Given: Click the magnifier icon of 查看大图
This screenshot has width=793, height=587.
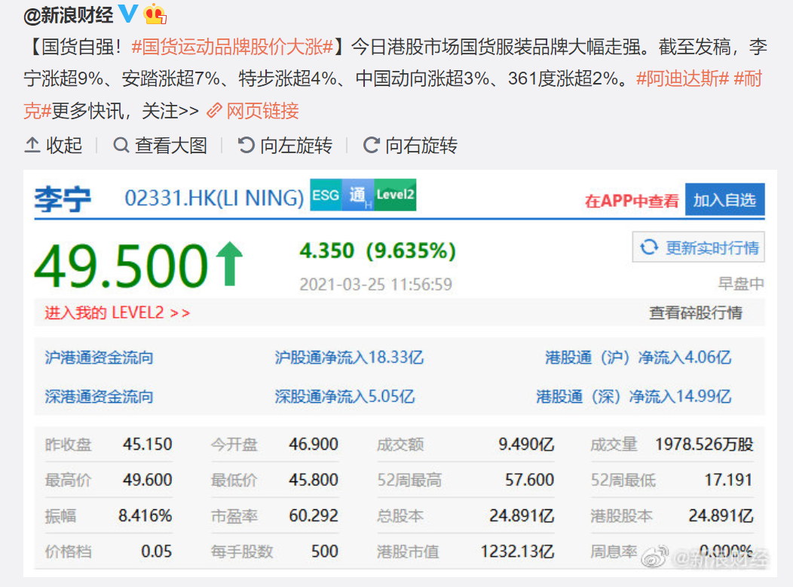Looking at the screenshot, I should point(121,145).
